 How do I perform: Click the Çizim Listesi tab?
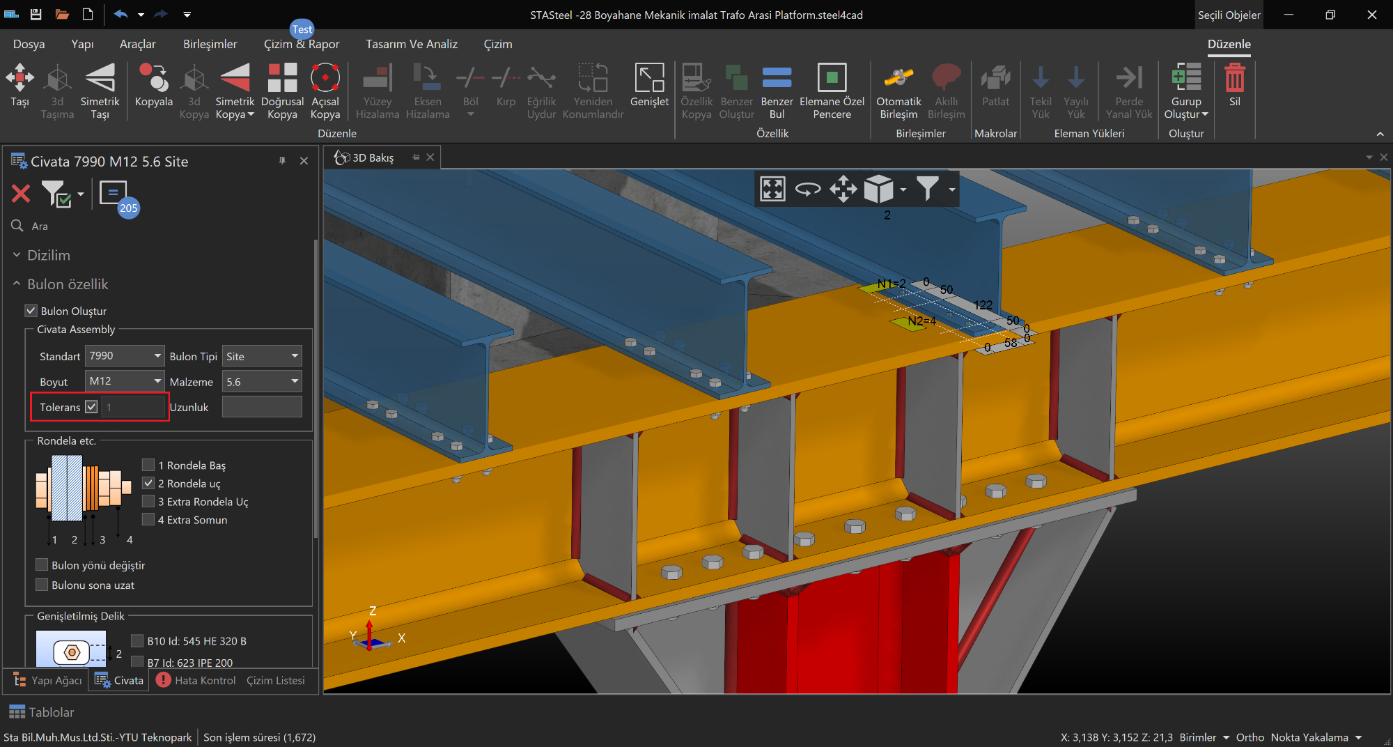[276, 680]
